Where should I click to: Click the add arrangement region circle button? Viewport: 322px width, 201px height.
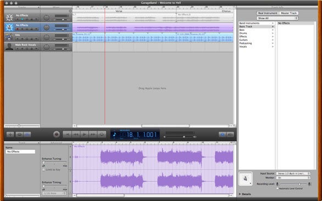click(70, 11)
